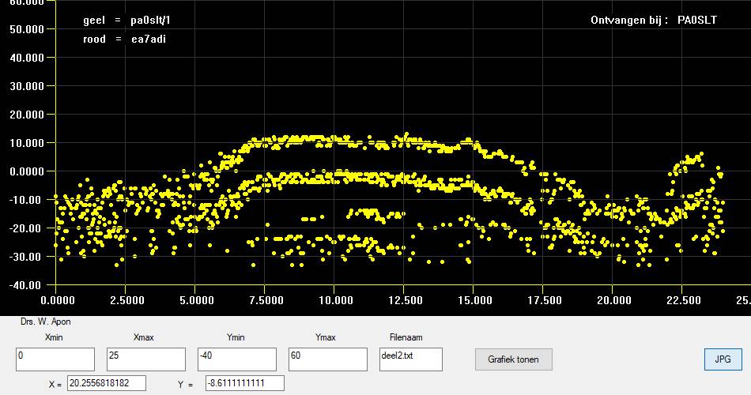
Task: Click the x-axis label 20.000
Action: point(614,301)
